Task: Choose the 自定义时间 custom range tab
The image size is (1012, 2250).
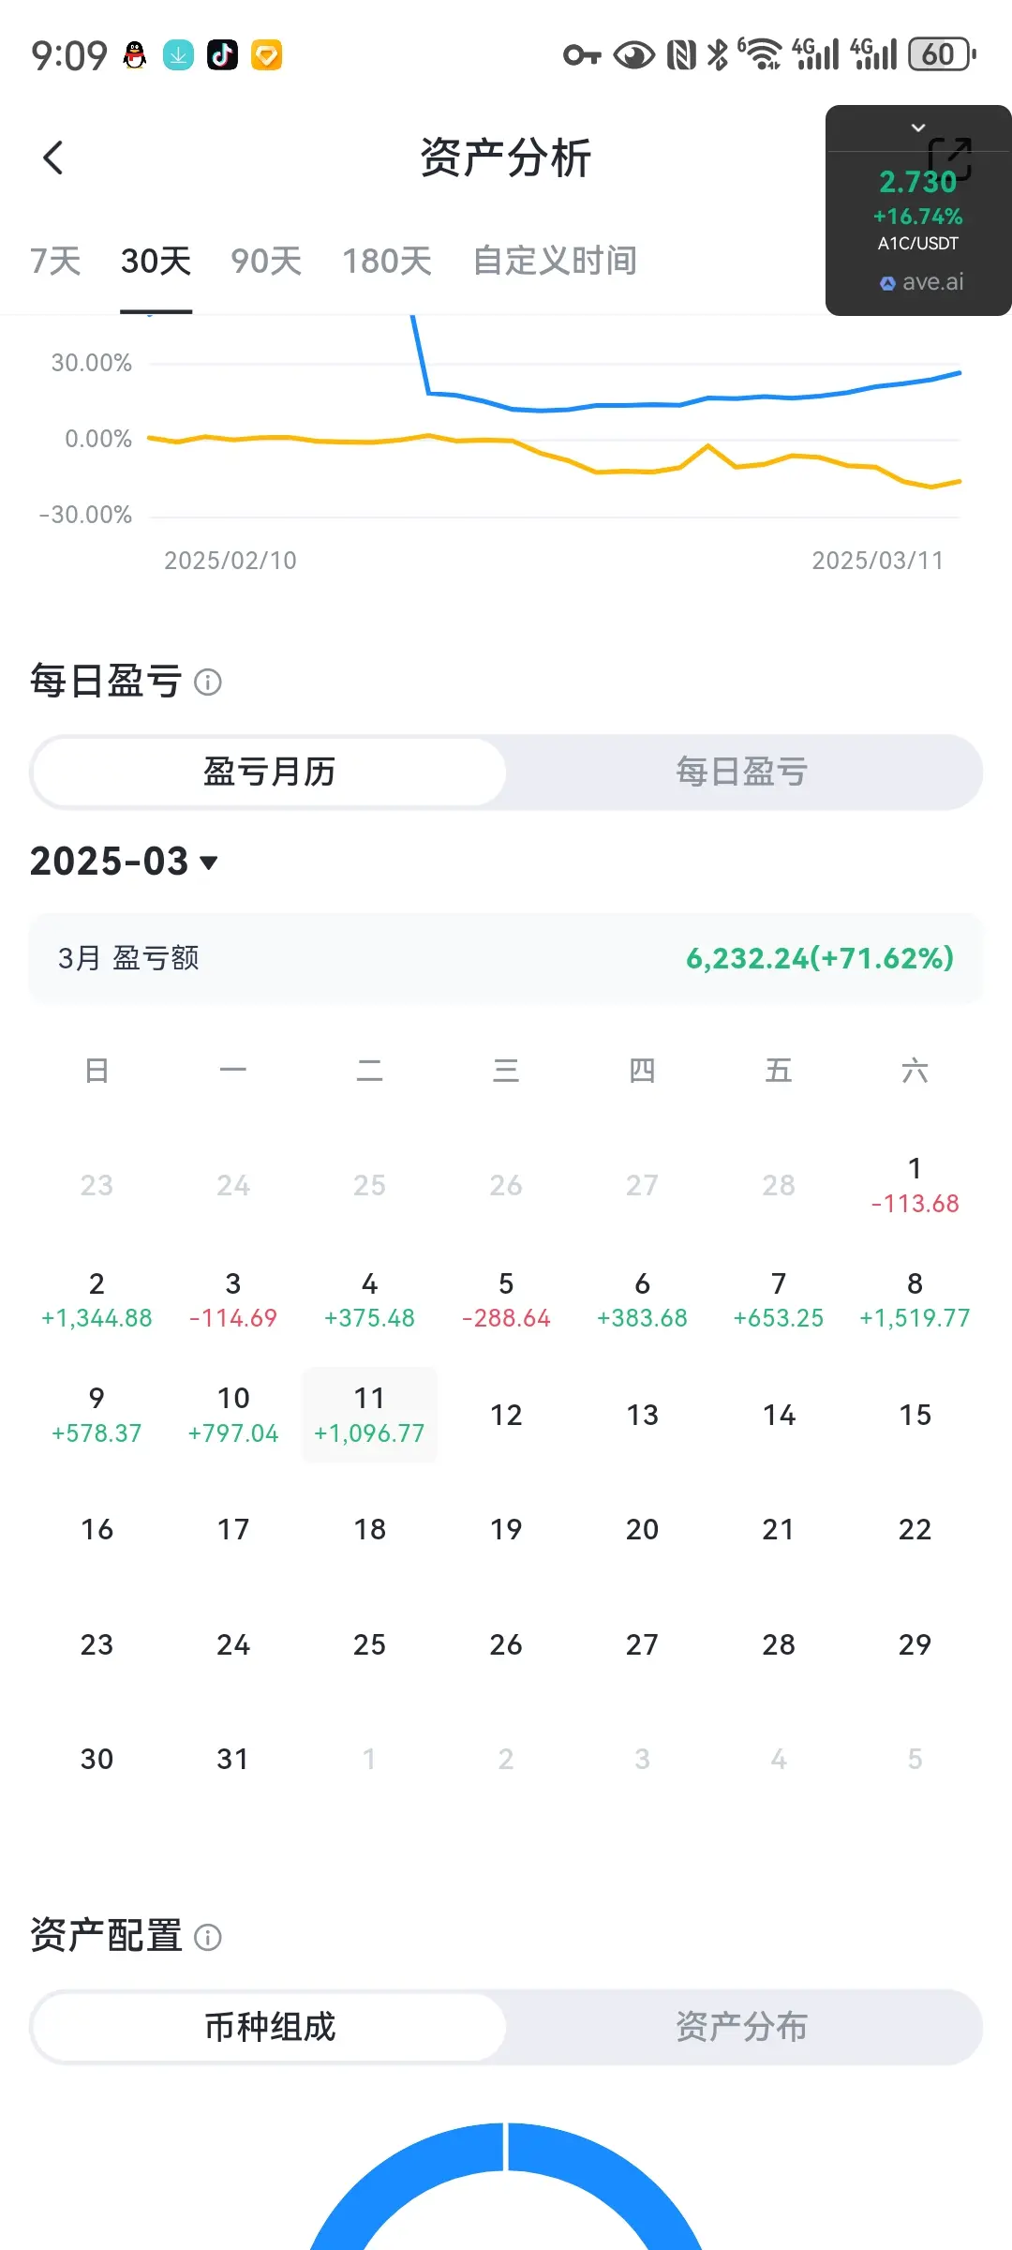Action: click(x=555, y=261)
